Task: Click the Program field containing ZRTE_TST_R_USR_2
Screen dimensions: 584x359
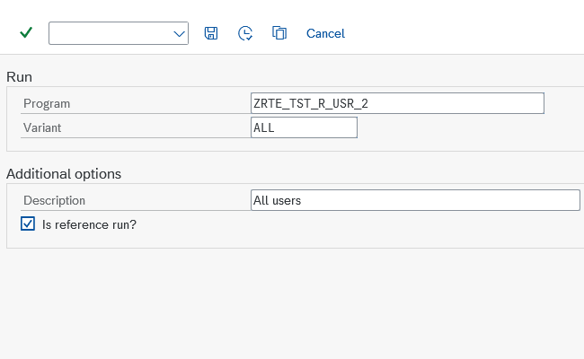Action: 397,103
